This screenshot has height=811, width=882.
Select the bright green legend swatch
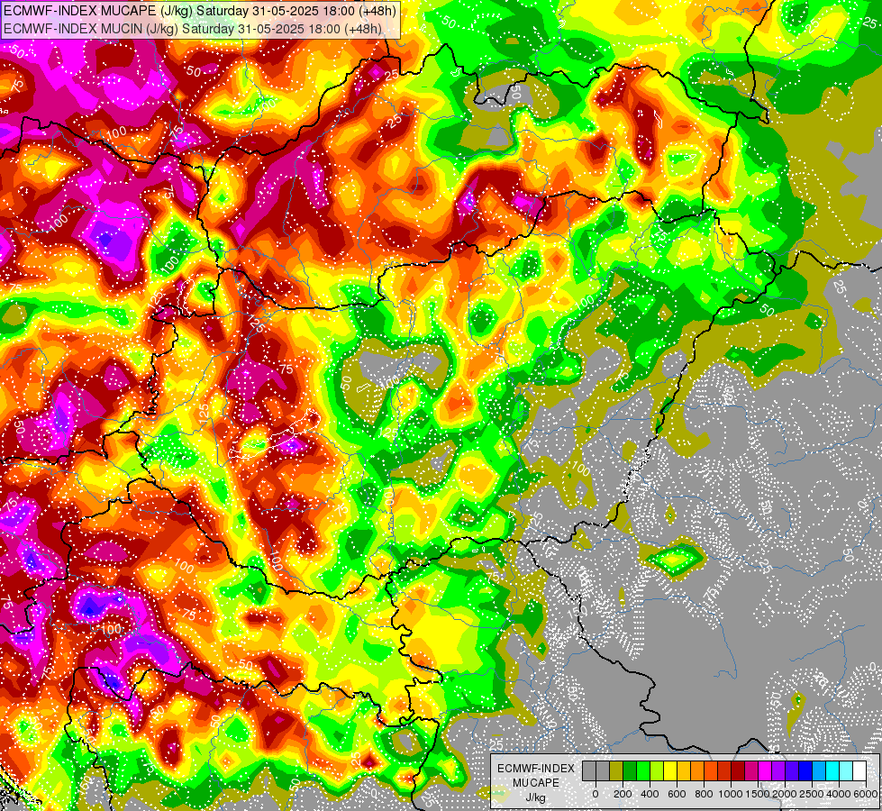click(643, 770)
